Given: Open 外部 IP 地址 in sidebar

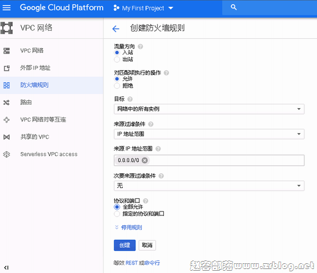Looking at the screenshot, I should pos(35,68).
